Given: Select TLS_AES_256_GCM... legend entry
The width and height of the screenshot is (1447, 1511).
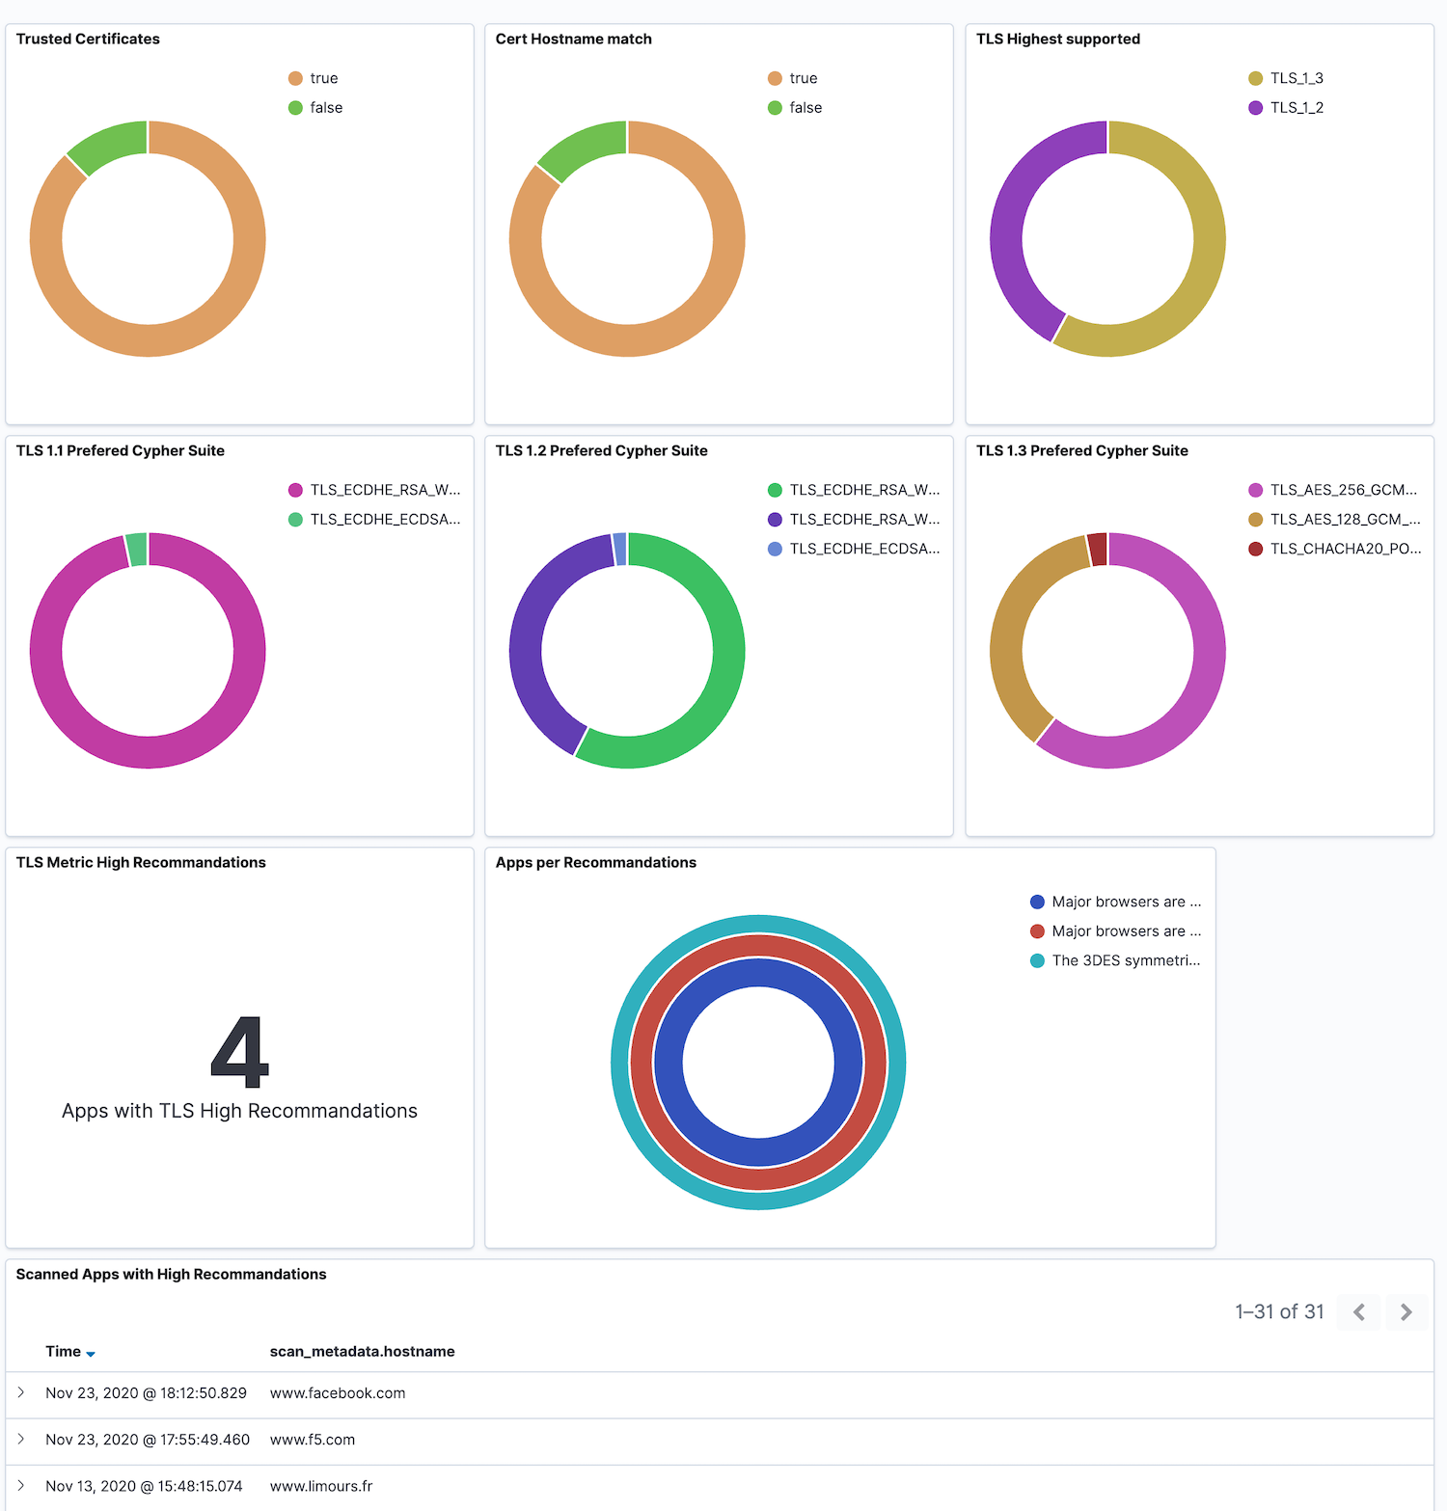Looking at the screenshot, I should tap(1332, 490).
